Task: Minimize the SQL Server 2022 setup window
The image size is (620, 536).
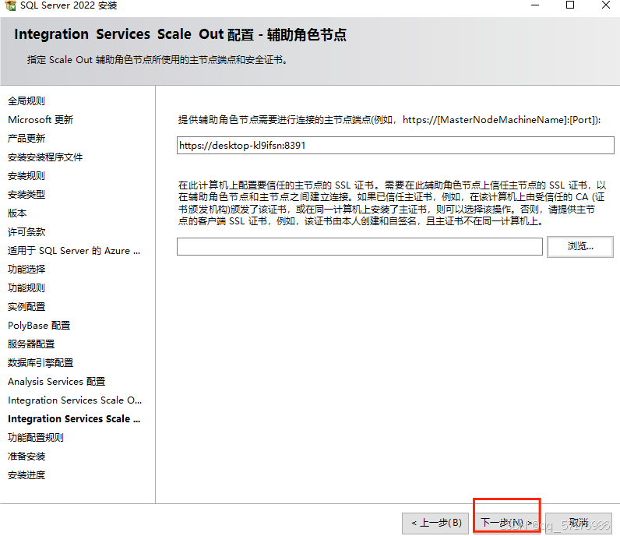Action: click(x=535, y=5)
